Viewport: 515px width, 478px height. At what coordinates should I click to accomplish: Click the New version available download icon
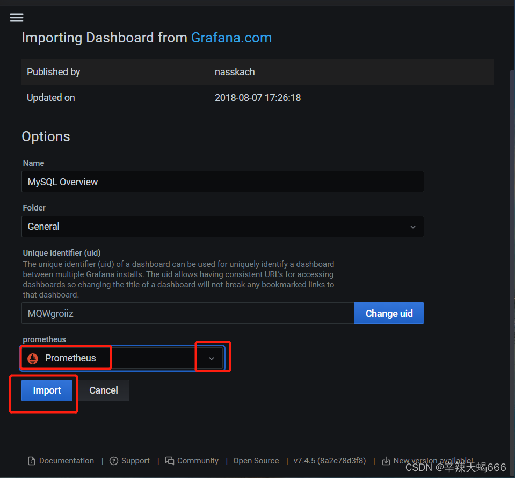pyautogui.click(x=386, y=461)
